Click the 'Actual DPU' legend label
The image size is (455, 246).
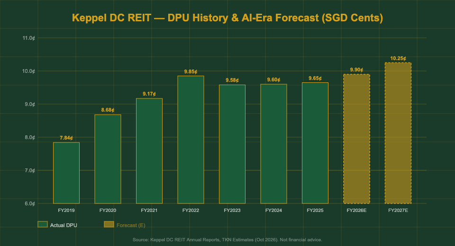coord(64,225)
